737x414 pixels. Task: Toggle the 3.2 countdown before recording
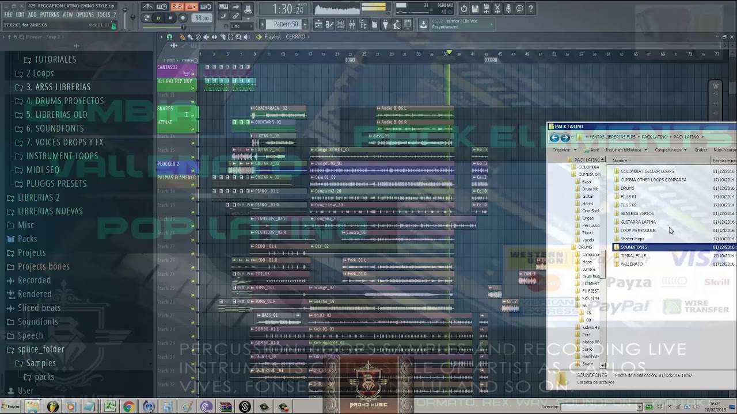point(177,7)
